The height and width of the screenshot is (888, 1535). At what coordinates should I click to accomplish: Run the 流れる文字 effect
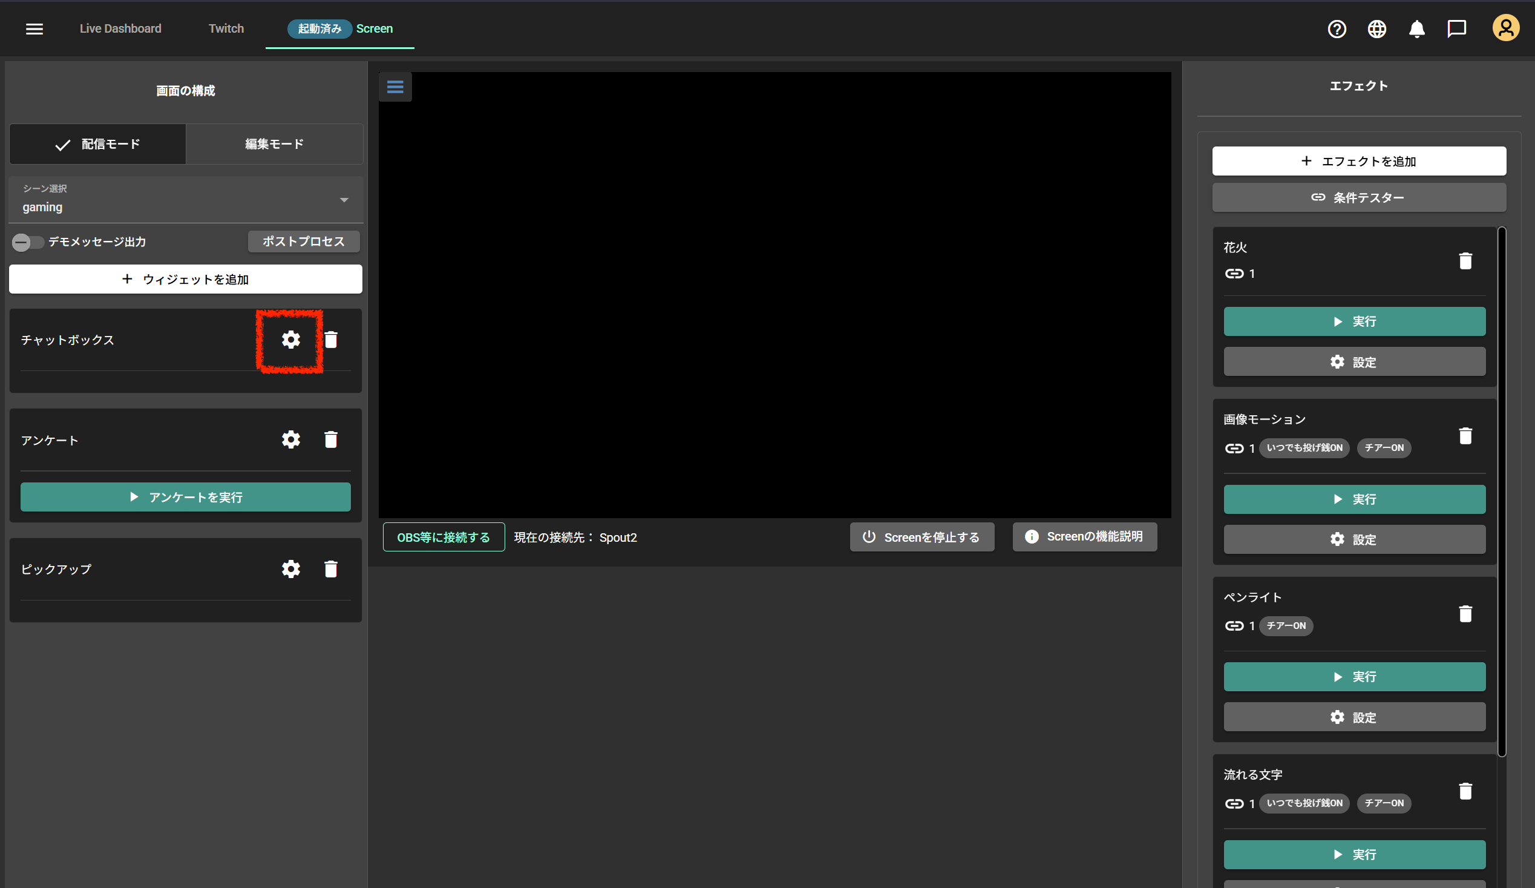click(x=1355, y=855)
